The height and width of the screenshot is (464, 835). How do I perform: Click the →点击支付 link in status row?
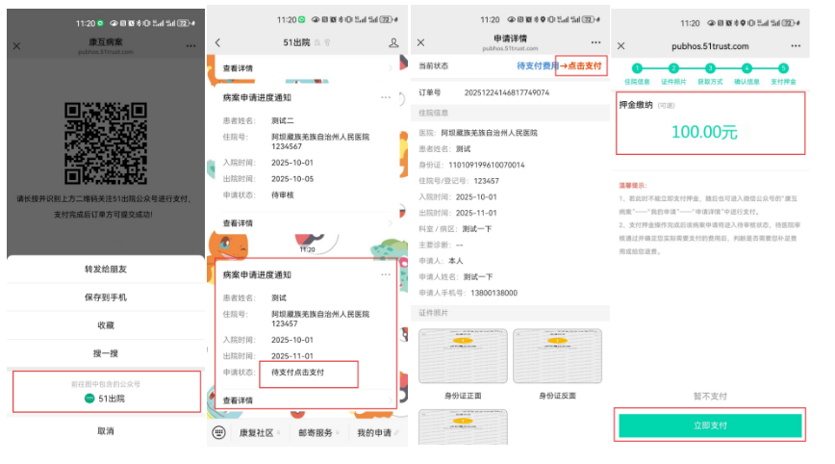[582, 66]
